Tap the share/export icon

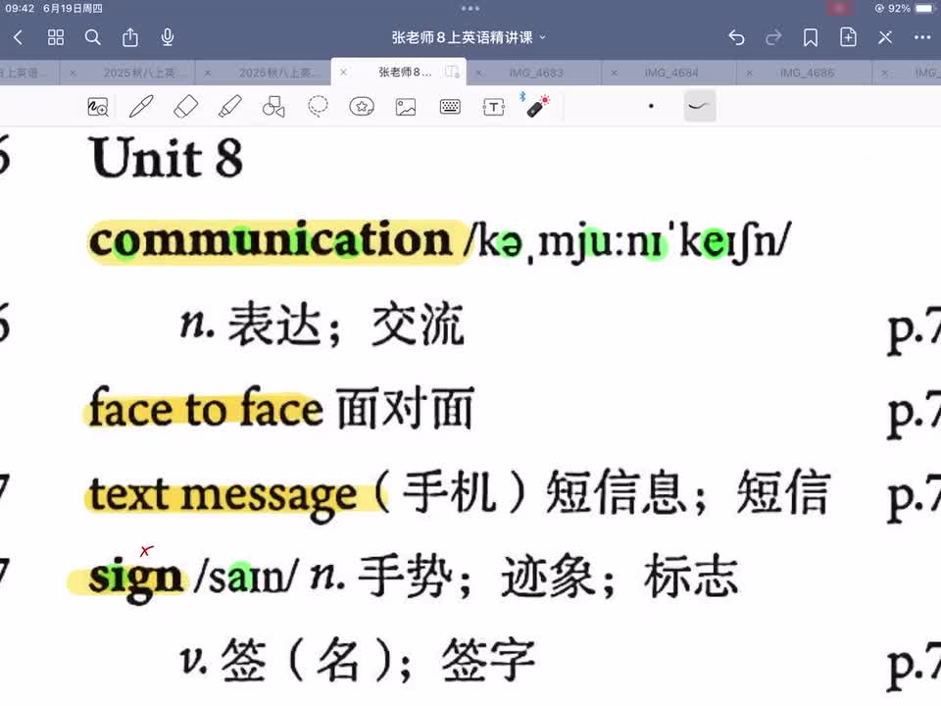[130, 38]
